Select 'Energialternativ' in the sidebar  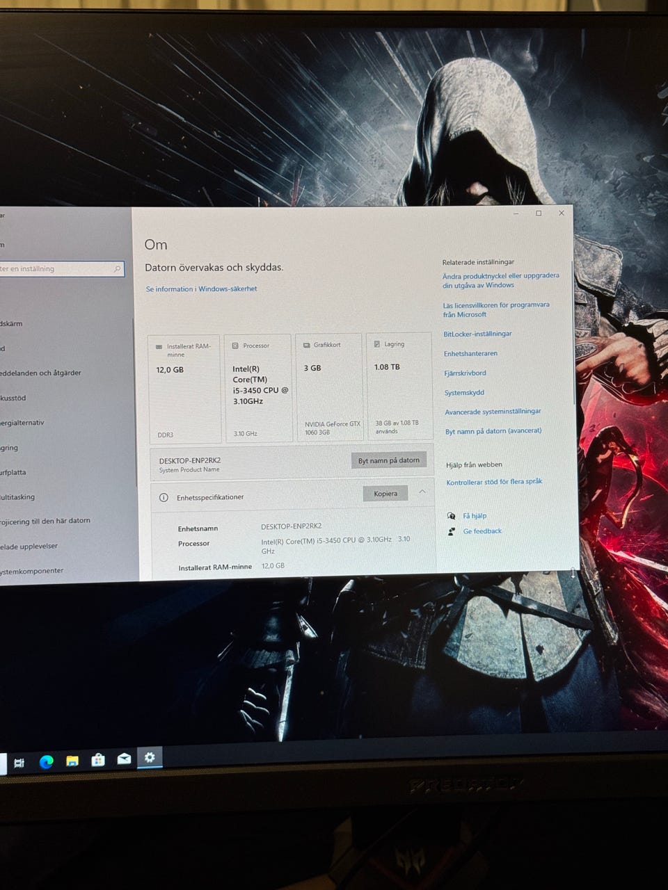(x=22, y=423)
